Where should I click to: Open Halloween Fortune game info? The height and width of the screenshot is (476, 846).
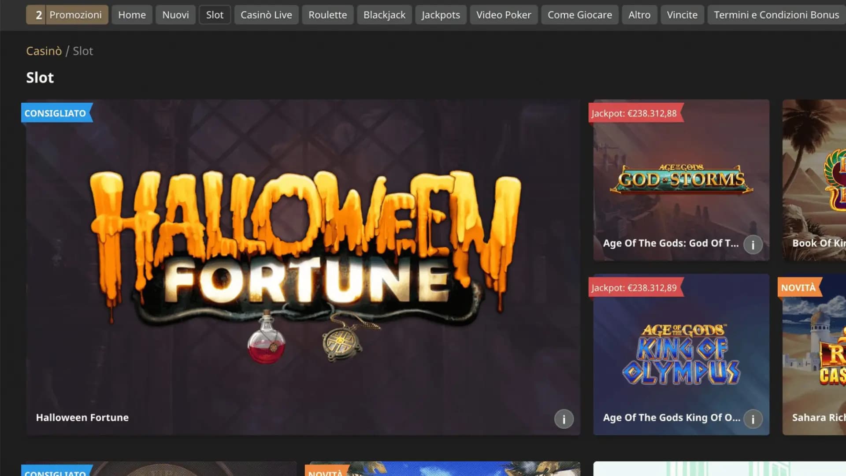pos(564,419)
